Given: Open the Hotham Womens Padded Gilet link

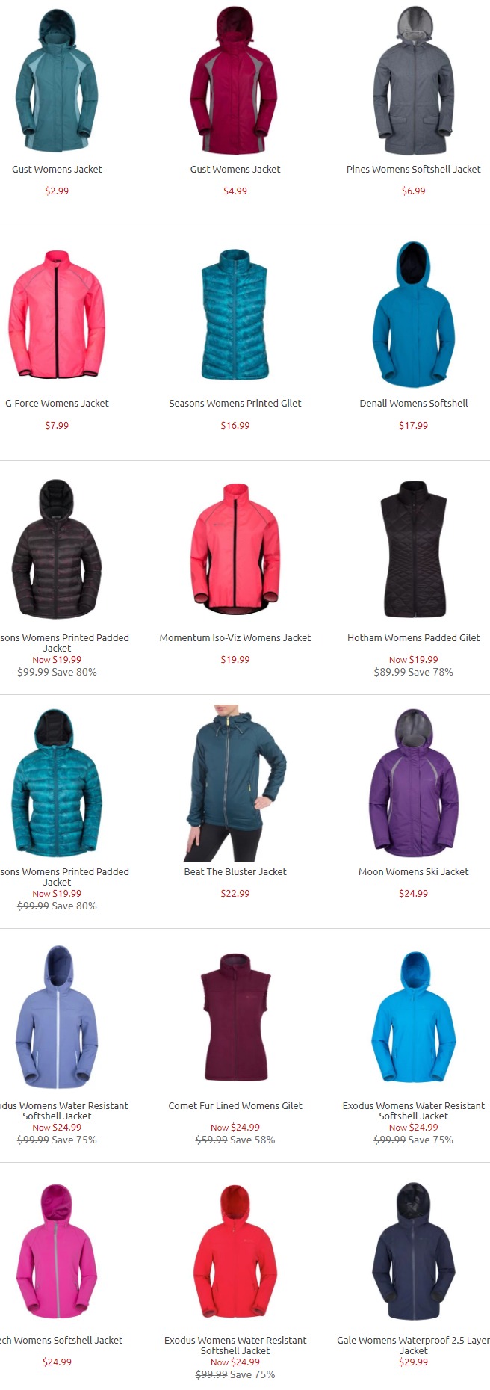Looking at the screenshot, I should coord(413,638).
